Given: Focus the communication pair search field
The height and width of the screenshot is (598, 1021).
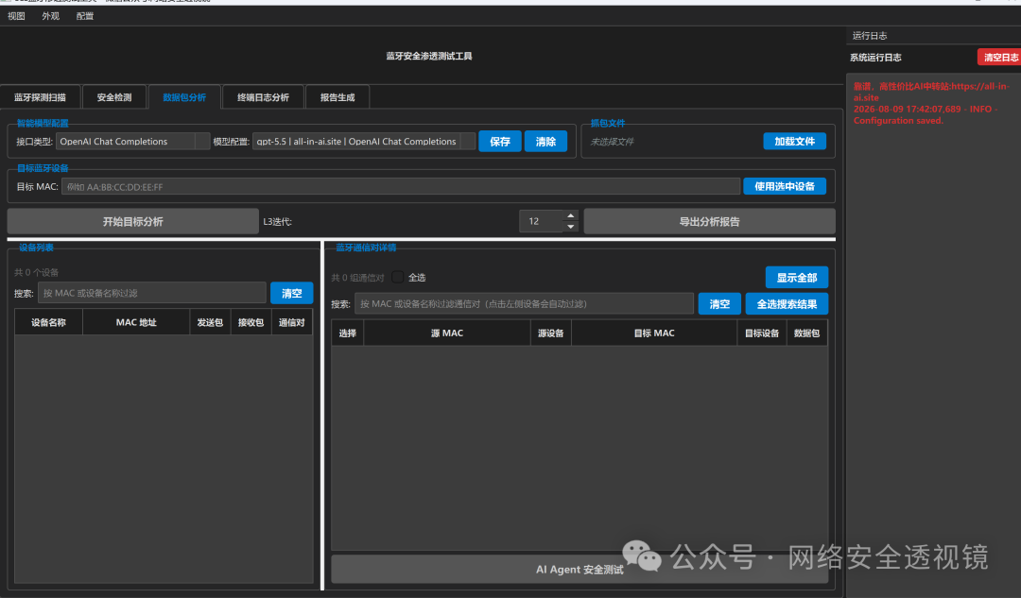Looking at the screenshot, I should (x=524, y=304).
